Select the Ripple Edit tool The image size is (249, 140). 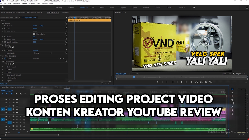coord(232,96)
